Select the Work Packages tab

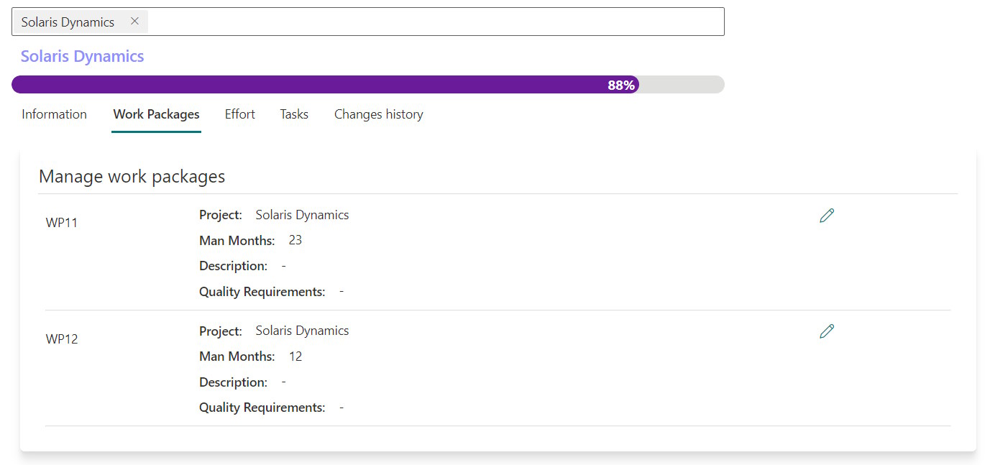156,114
